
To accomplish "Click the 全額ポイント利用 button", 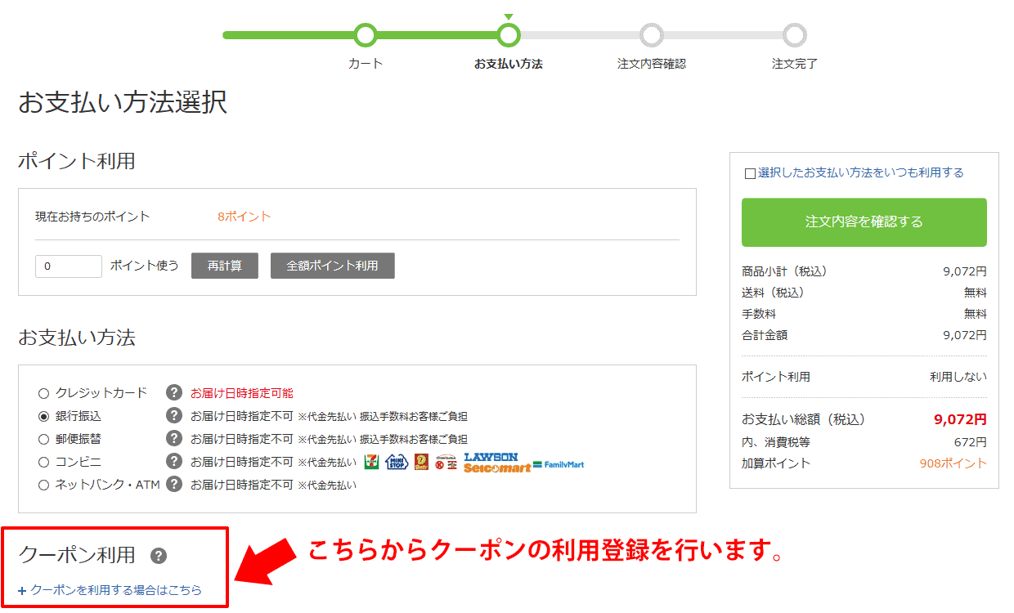I will [x=333, y=266].
